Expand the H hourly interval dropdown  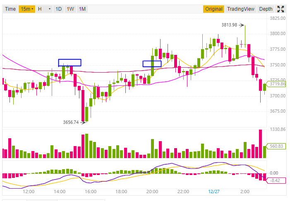(44, 9)
